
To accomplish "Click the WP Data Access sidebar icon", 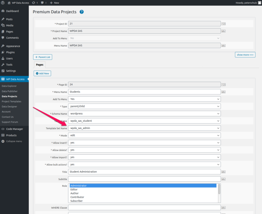I will [3, 79].
